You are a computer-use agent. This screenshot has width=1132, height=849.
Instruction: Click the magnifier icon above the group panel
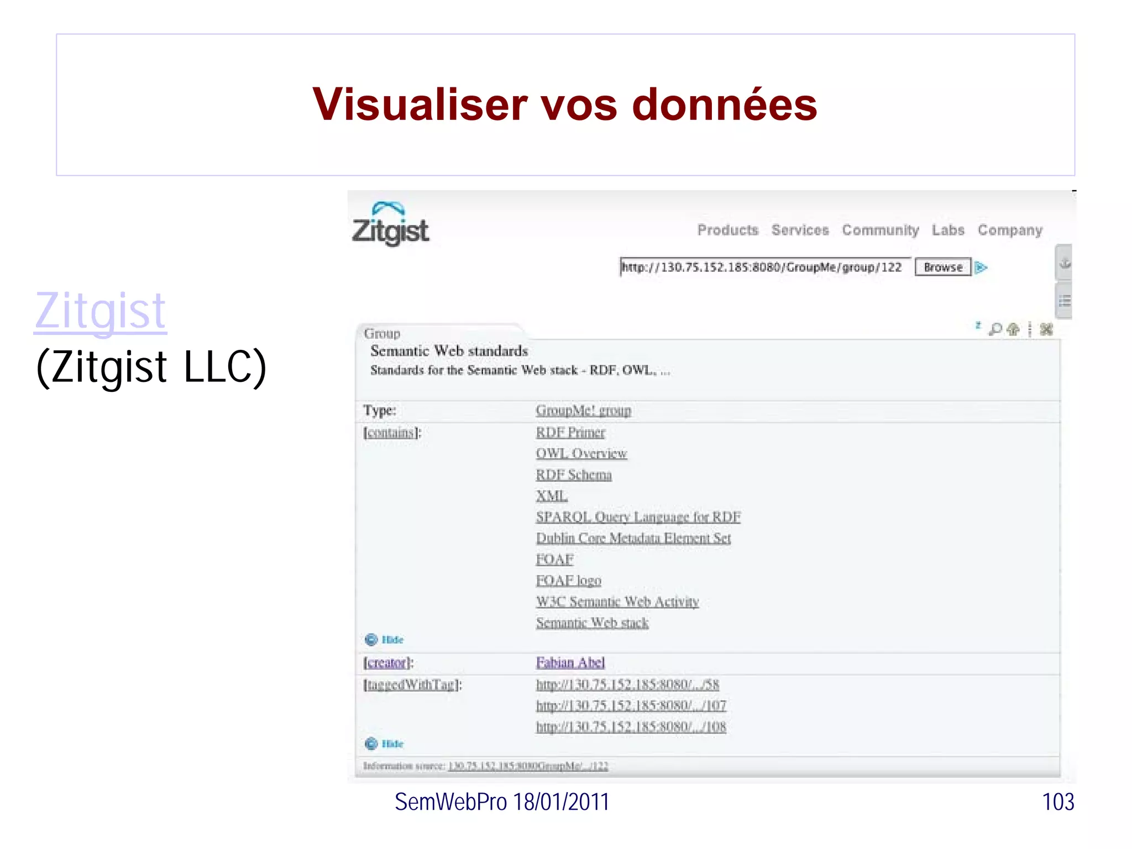coord(995,329)
